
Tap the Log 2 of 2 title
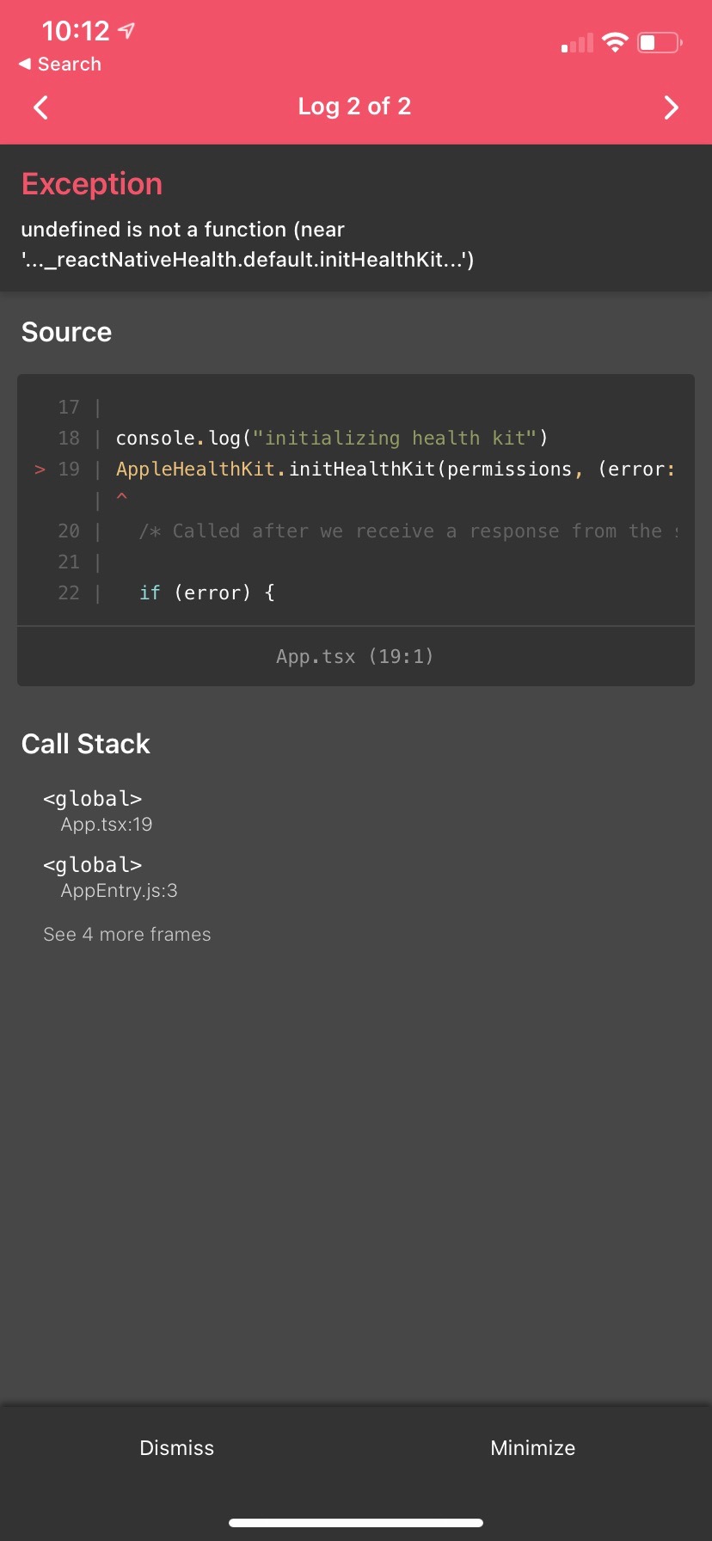(x=355, y=107)
